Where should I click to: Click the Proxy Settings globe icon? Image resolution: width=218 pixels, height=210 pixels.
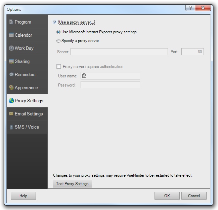tap(11, 101)
